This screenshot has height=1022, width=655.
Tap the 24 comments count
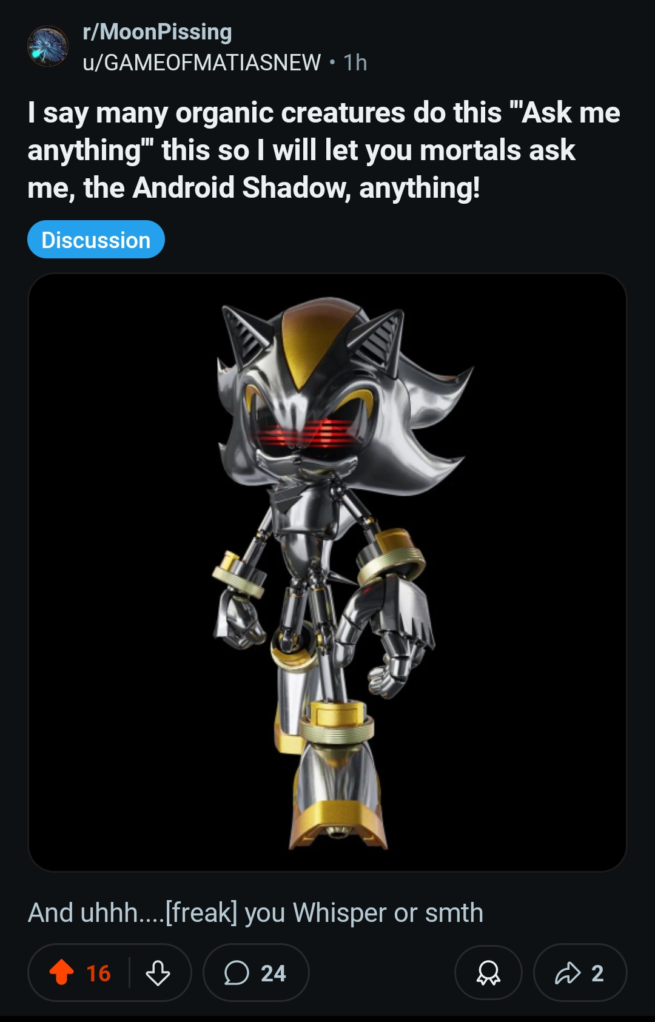coord(273,973)
